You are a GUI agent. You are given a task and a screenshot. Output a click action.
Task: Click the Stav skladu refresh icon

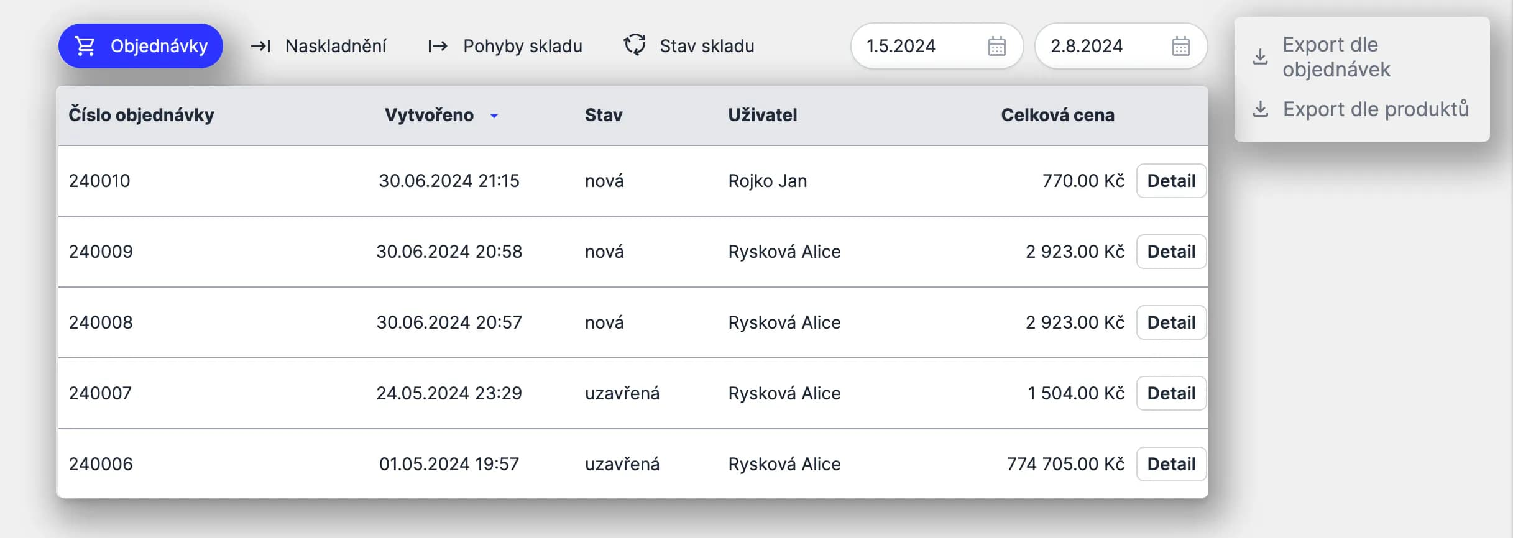point(635,45)
